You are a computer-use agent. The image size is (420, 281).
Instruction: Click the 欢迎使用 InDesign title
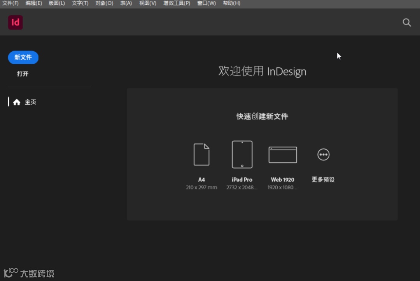pos(262,72)
